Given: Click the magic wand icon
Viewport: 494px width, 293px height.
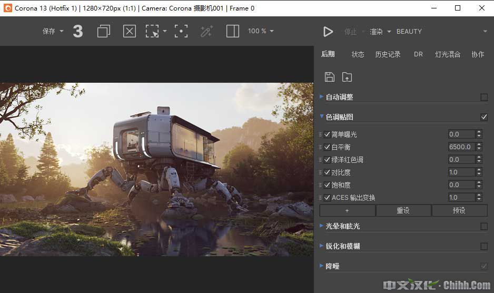Looking at the screenshot, I should pyautogui.click(x=206, y=32).
